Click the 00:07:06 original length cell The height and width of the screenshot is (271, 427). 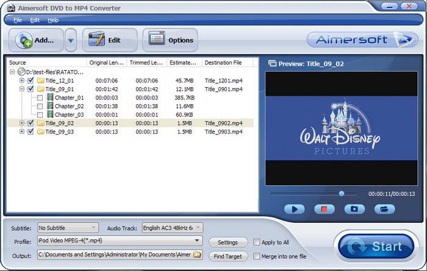coord(107,81)
